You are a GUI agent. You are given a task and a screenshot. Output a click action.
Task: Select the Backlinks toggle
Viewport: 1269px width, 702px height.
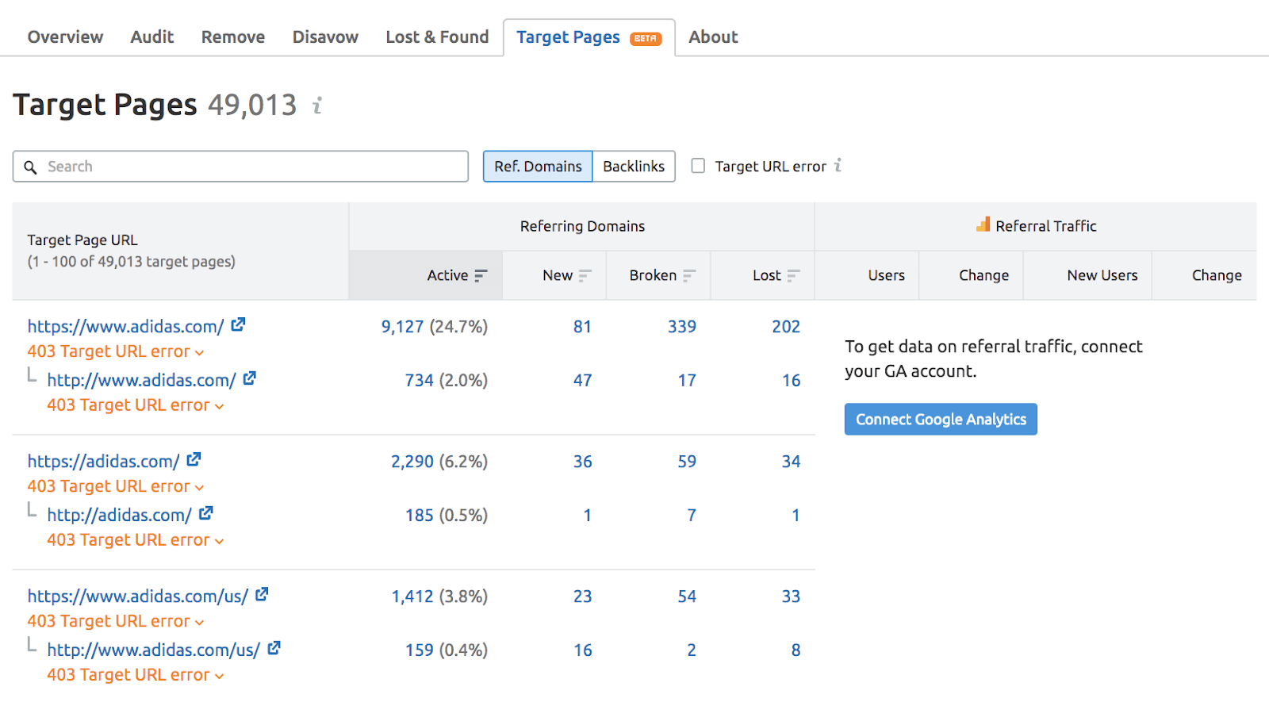634,167
